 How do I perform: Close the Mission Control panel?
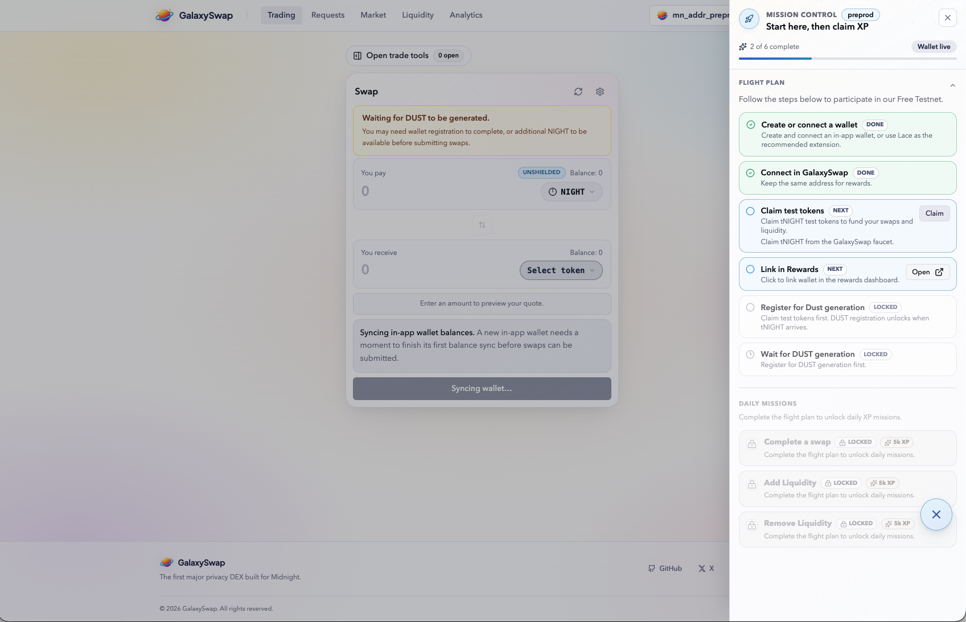(948, 18)
